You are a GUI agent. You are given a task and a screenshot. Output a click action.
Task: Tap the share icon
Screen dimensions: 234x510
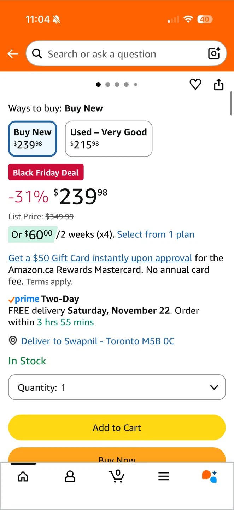pyautogui.click(x=219, y=85)
